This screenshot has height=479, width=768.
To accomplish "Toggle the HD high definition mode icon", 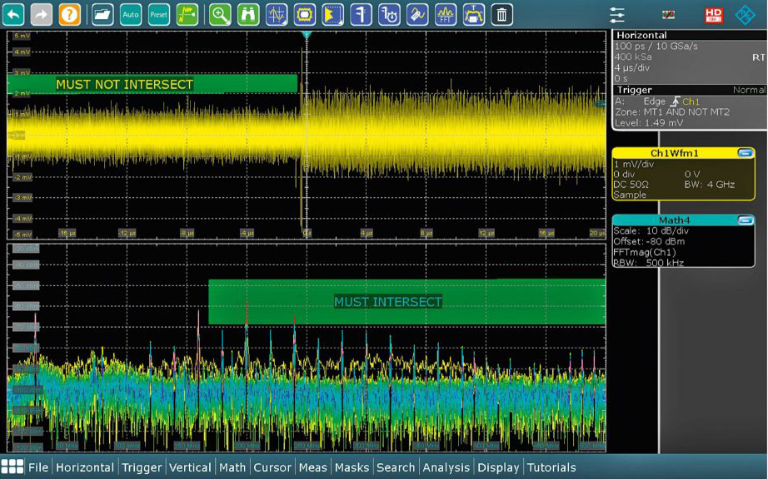I will [713, 14].
